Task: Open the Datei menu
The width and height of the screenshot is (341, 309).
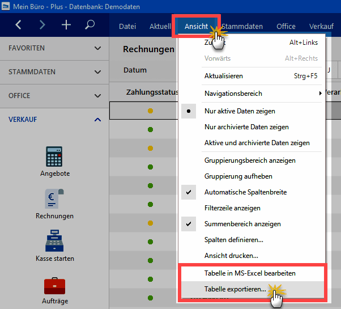Action: (127, 26)
